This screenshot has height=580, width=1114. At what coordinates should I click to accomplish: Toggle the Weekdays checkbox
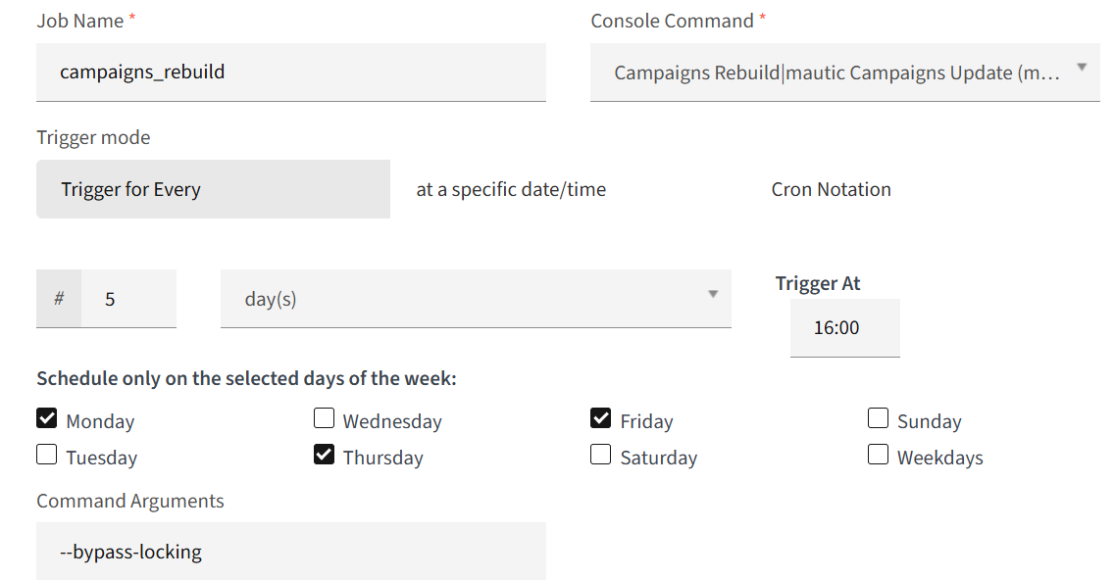click(x=878, y=456)
